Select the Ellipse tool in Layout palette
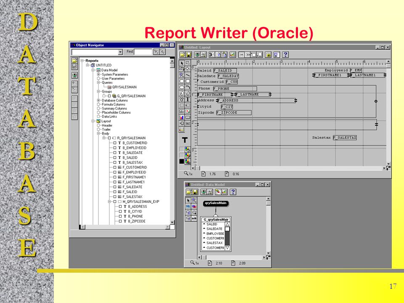The height and width of the screenshot is (303, 404). pyautogui.click(x=182, y=88)
